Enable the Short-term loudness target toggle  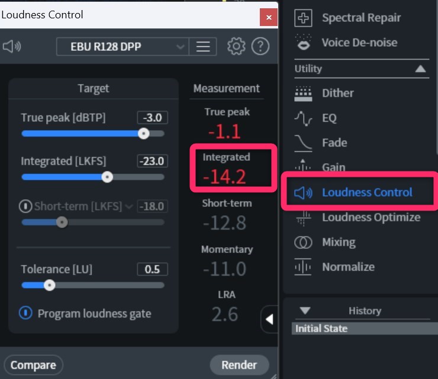click(25, 206)
